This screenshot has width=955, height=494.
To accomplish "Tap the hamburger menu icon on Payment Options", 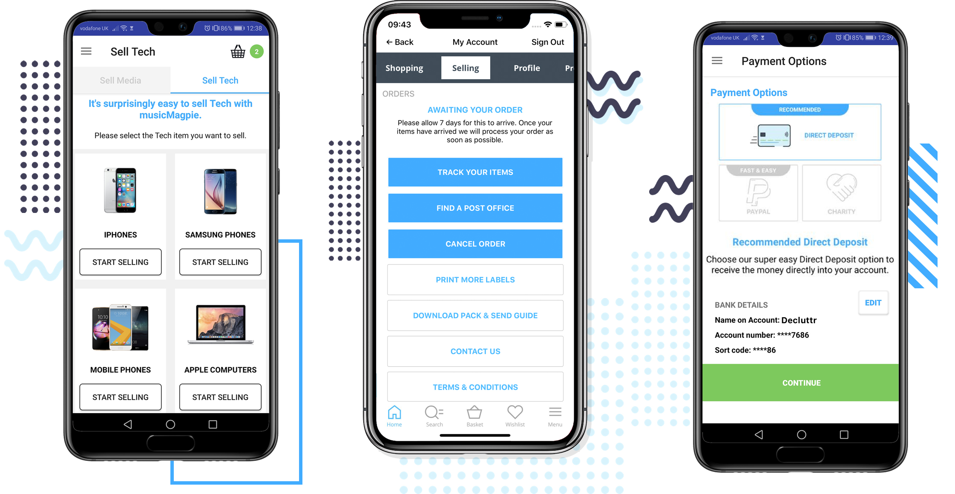I will (x=716, y=61).
